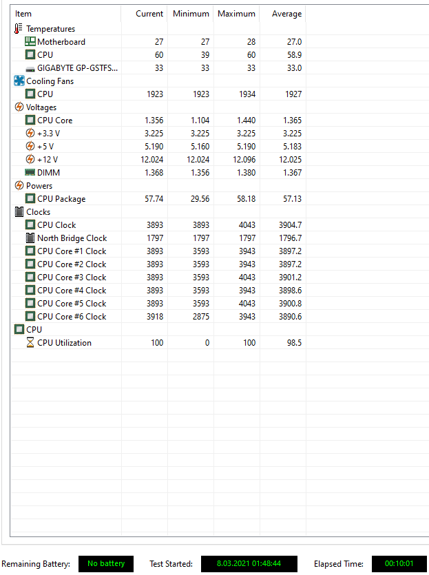Viewport: 429px width, 575px height.
Task: Click the Test Started date 8.03.2021 01:48:44
Action: (x=249, y=563)
